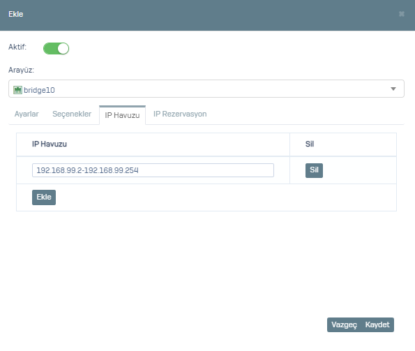Screen dimensions: 415x351
Task: Delete the IP pool row with Sil
Action: [x=314, y=170]
